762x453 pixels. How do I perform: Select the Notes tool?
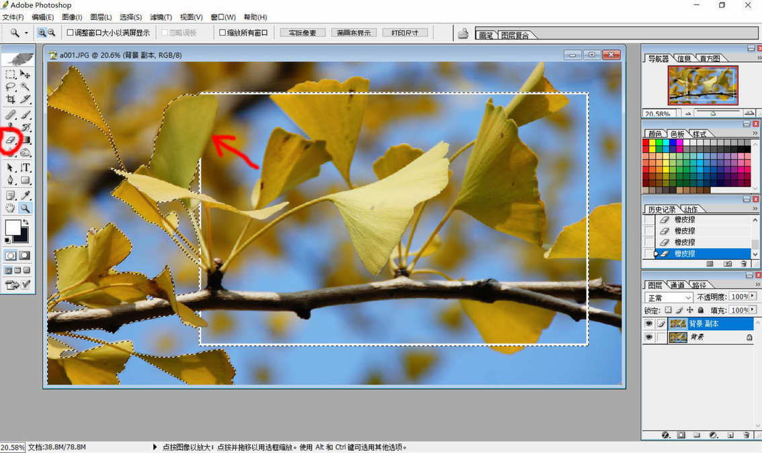[x=10, y=196]
